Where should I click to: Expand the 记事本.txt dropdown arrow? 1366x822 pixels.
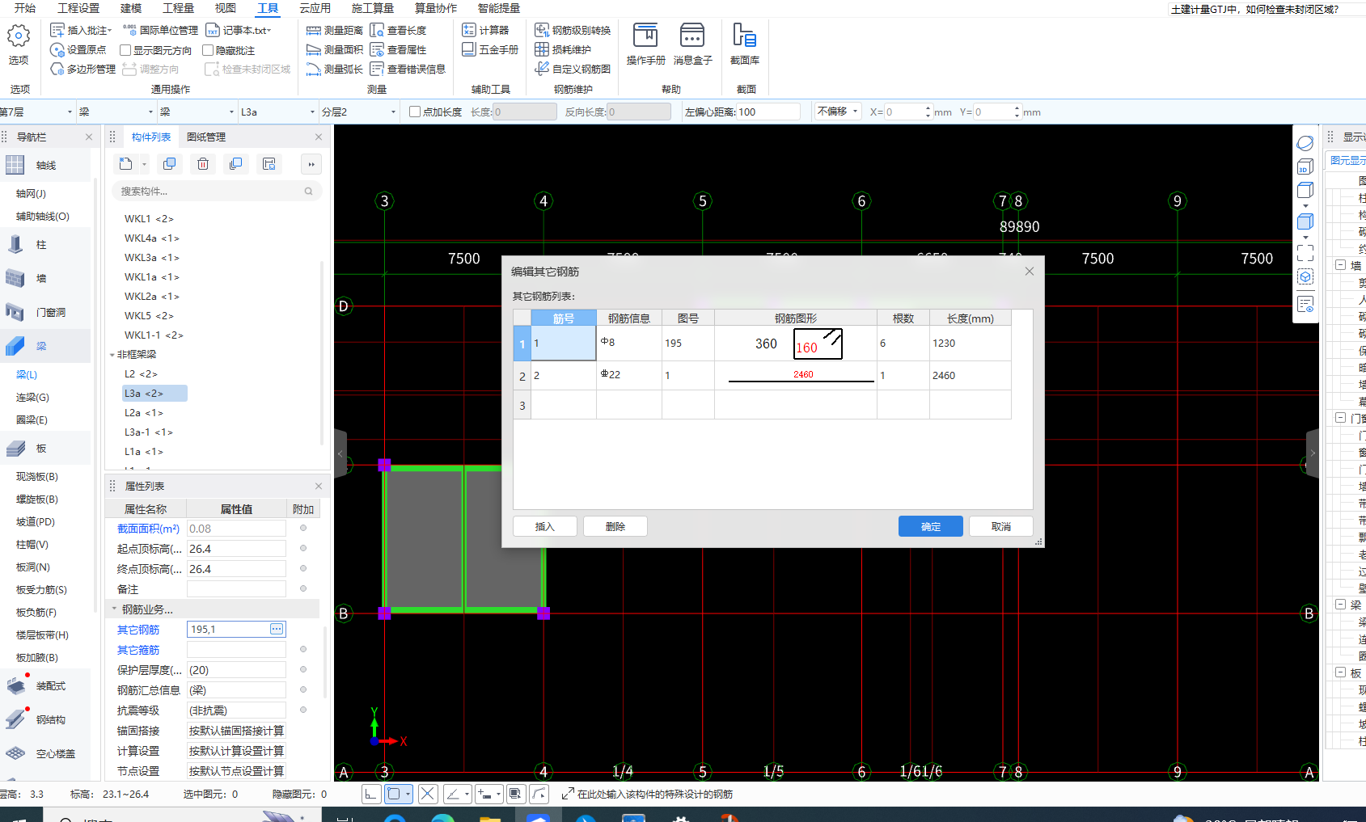point(269,31)
